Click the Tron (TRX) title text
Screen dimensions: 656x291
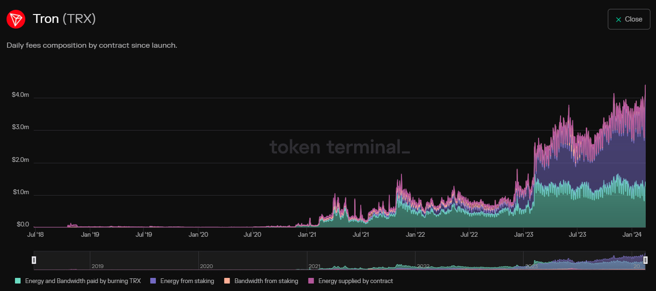[64, 19]
